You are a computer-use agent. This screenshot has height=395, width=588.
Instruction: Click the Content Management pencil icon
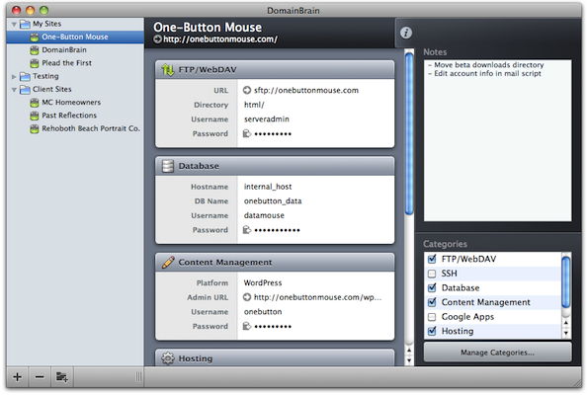(168, 263)
